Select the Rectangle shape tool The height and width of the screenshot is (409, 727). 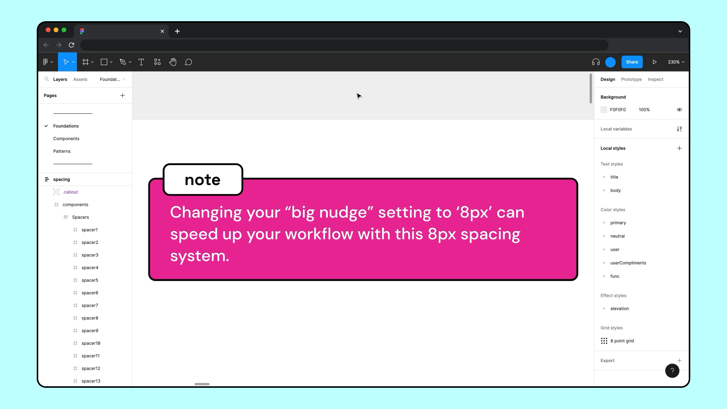104,62
